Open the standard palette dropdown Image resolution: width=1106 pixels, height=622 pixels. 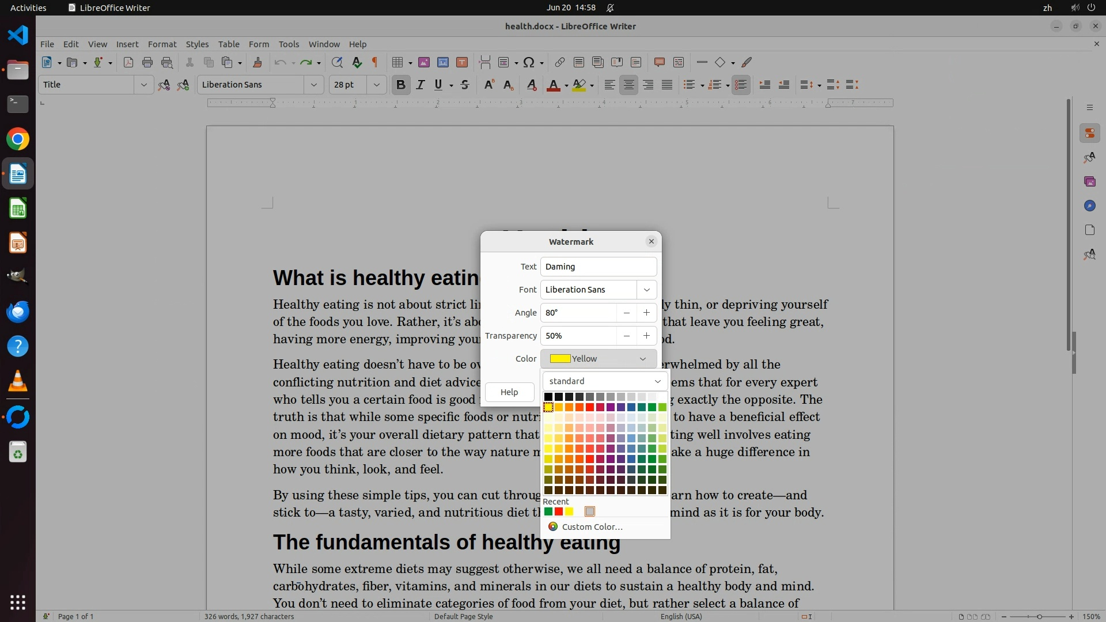point(657,381)
